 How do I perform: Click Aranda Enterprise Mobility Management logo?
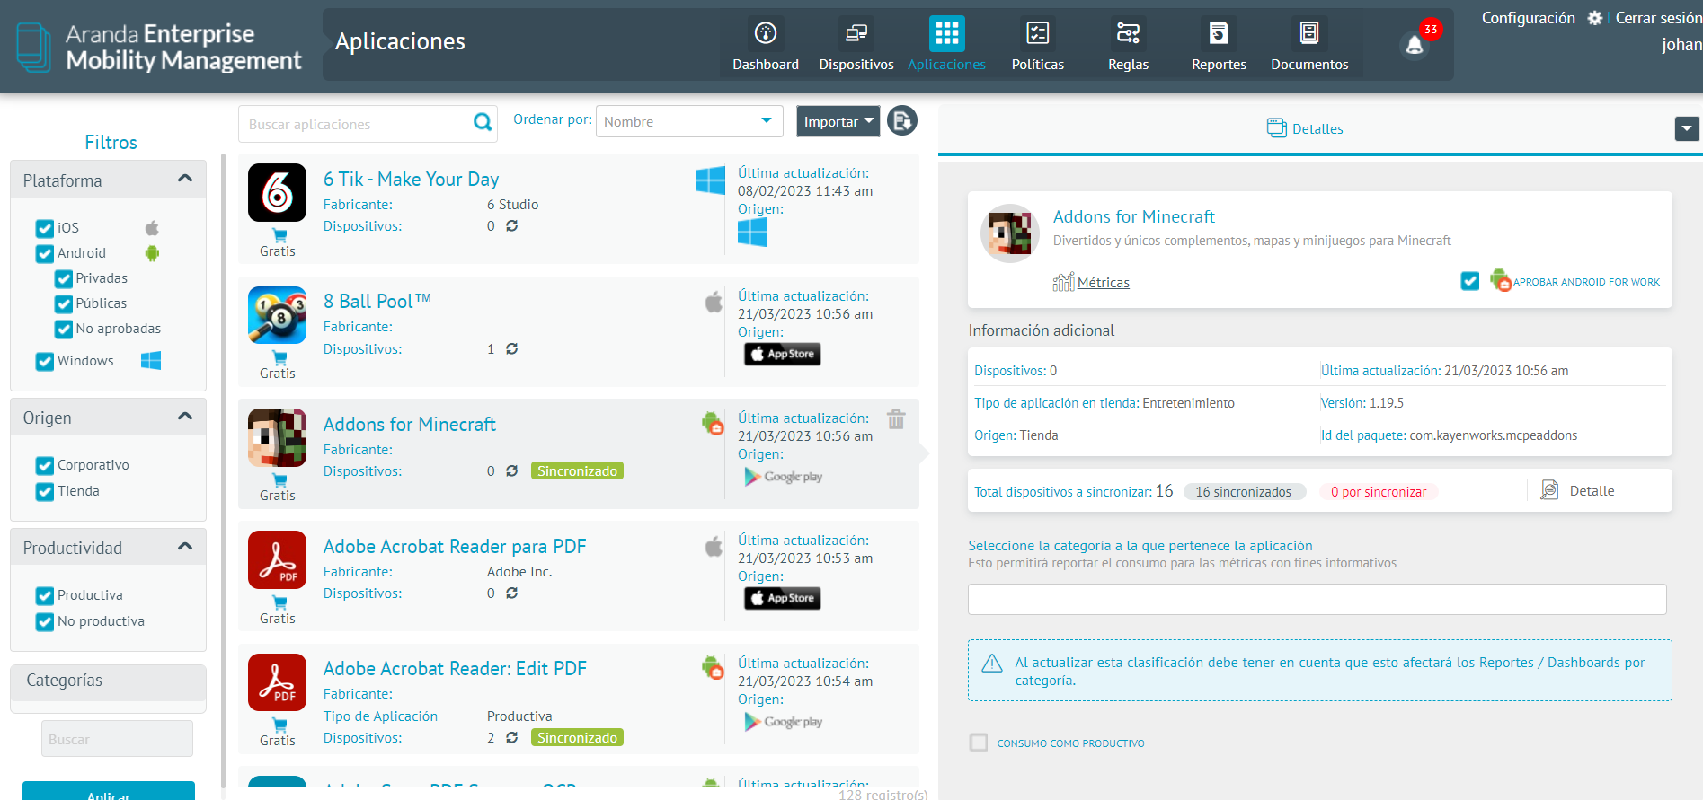160,47
